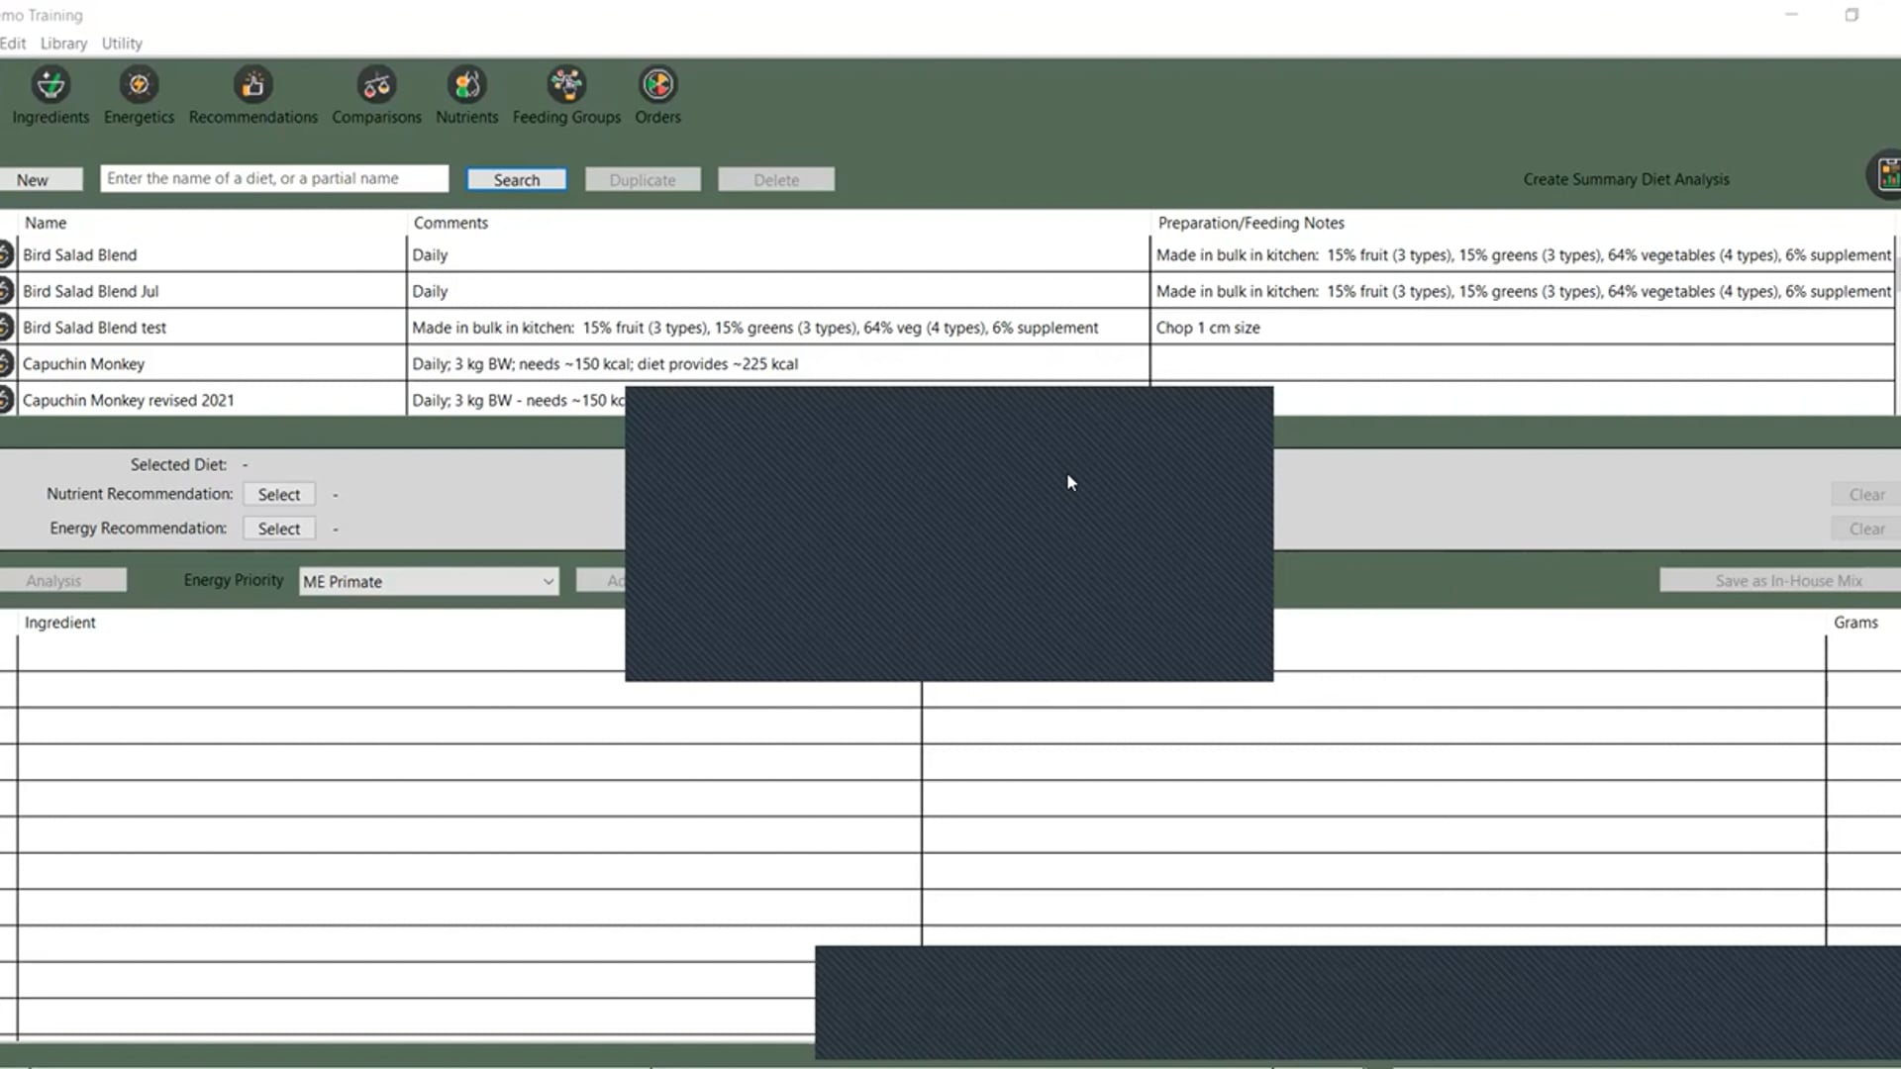1901x1069 pixels.
Task: Click the Ingredient column header
Action: [60, 622]
